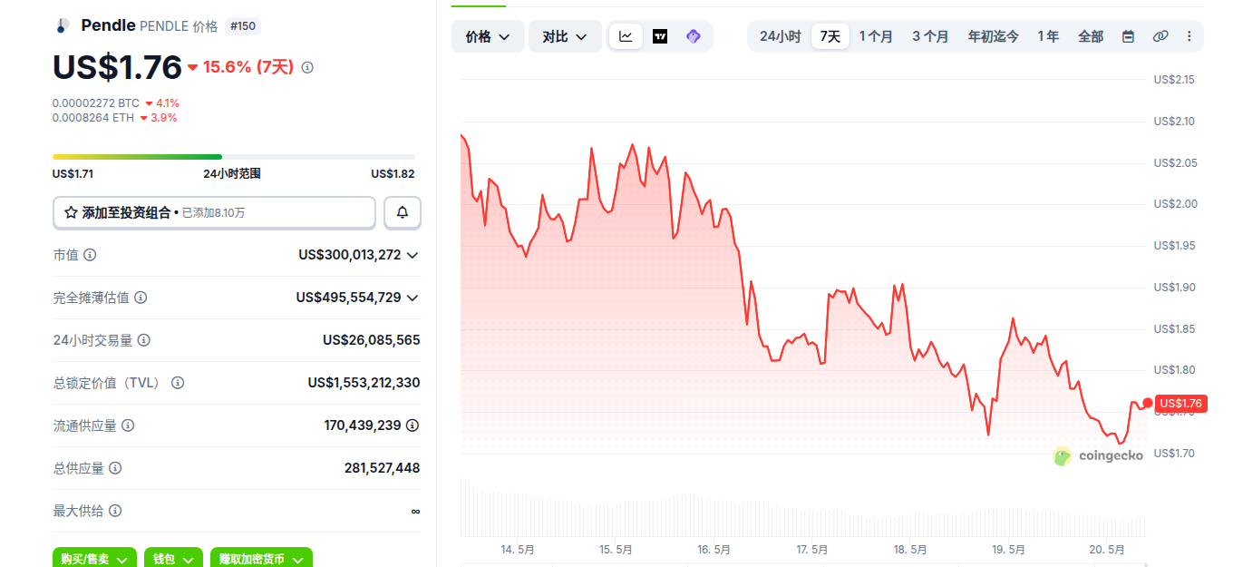Click the star icon in 添加至投资组合
The height and width of the screenshot is (567, 1233).
coord(71,212)
